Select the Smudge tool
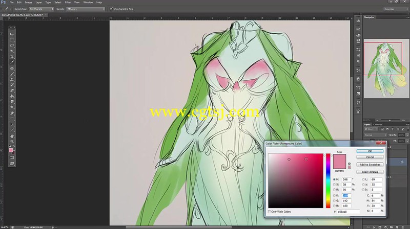This screenshot has height=229, width=410. (12, 102)
